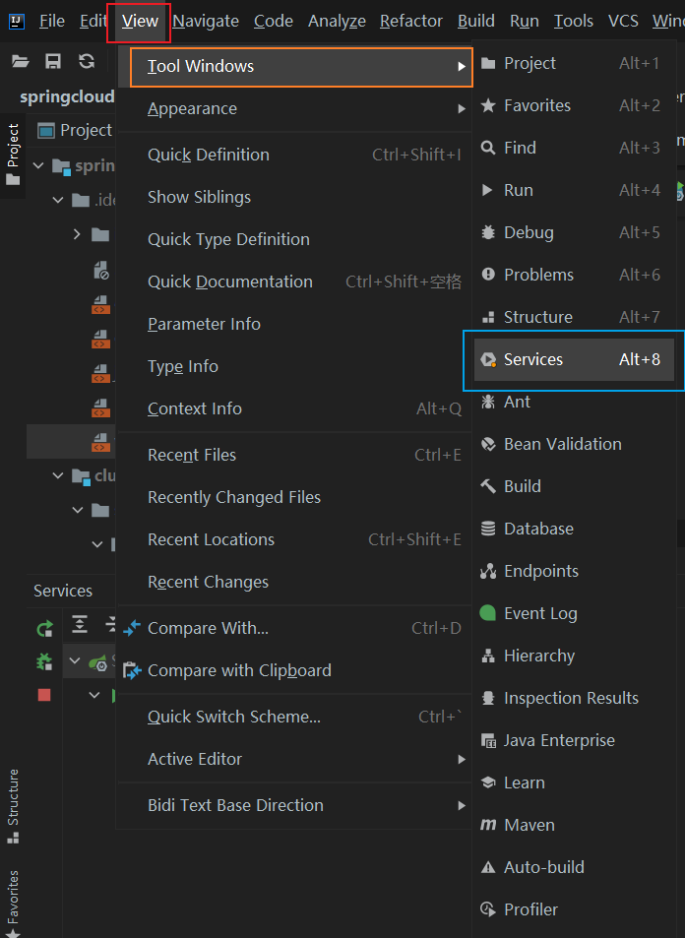Click the Debug bug icon in Services panel
The height and width of the screenshot is (938, 685).
[44, 661]
